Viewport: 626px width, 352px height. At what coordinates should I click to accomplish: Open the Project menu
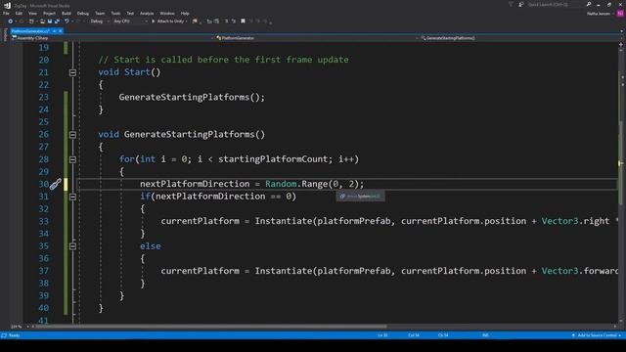pyautogui.click(x=49, y=14)
